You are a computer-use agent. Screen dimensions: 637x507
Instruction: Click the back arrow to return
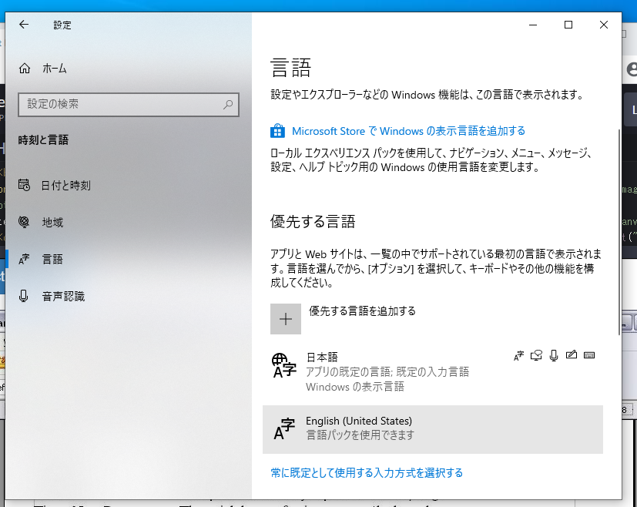click(24, 24)
